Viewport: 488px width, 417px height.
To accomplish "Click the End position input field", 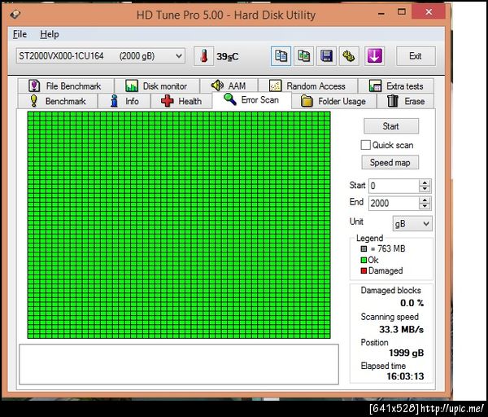I will click(x=394, y=203).
